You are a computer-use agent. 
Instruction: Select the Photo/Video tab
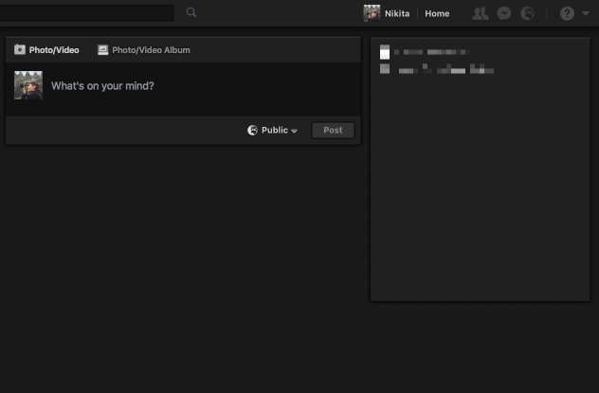coord(46,50)
